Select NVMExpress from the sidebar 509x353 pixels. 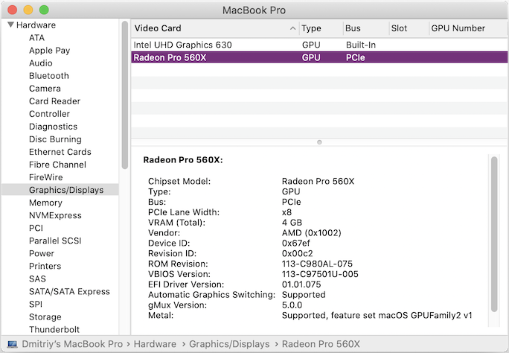point(54,215)
